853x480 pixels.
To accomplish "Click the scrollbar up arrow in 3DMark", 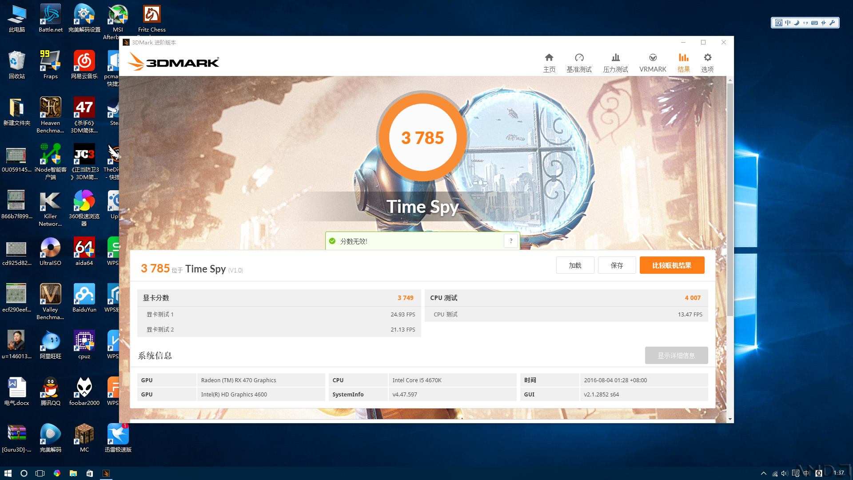I will (730, 80).
